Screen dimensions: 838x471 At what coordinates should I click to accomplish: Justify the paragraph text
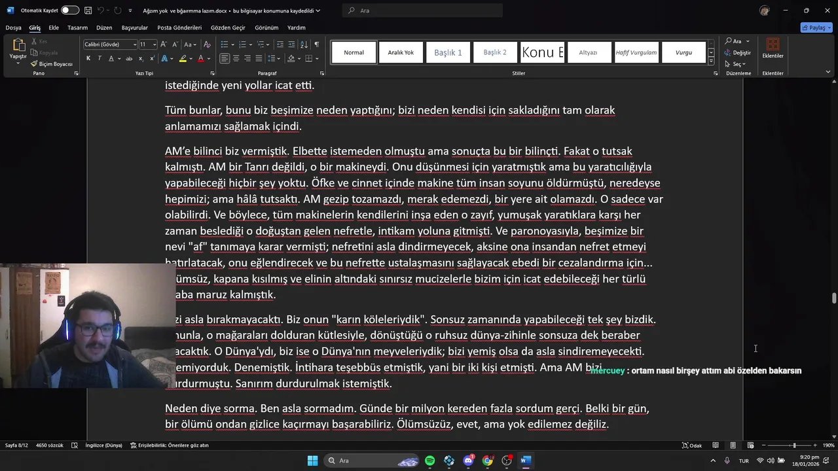[259, 59]
